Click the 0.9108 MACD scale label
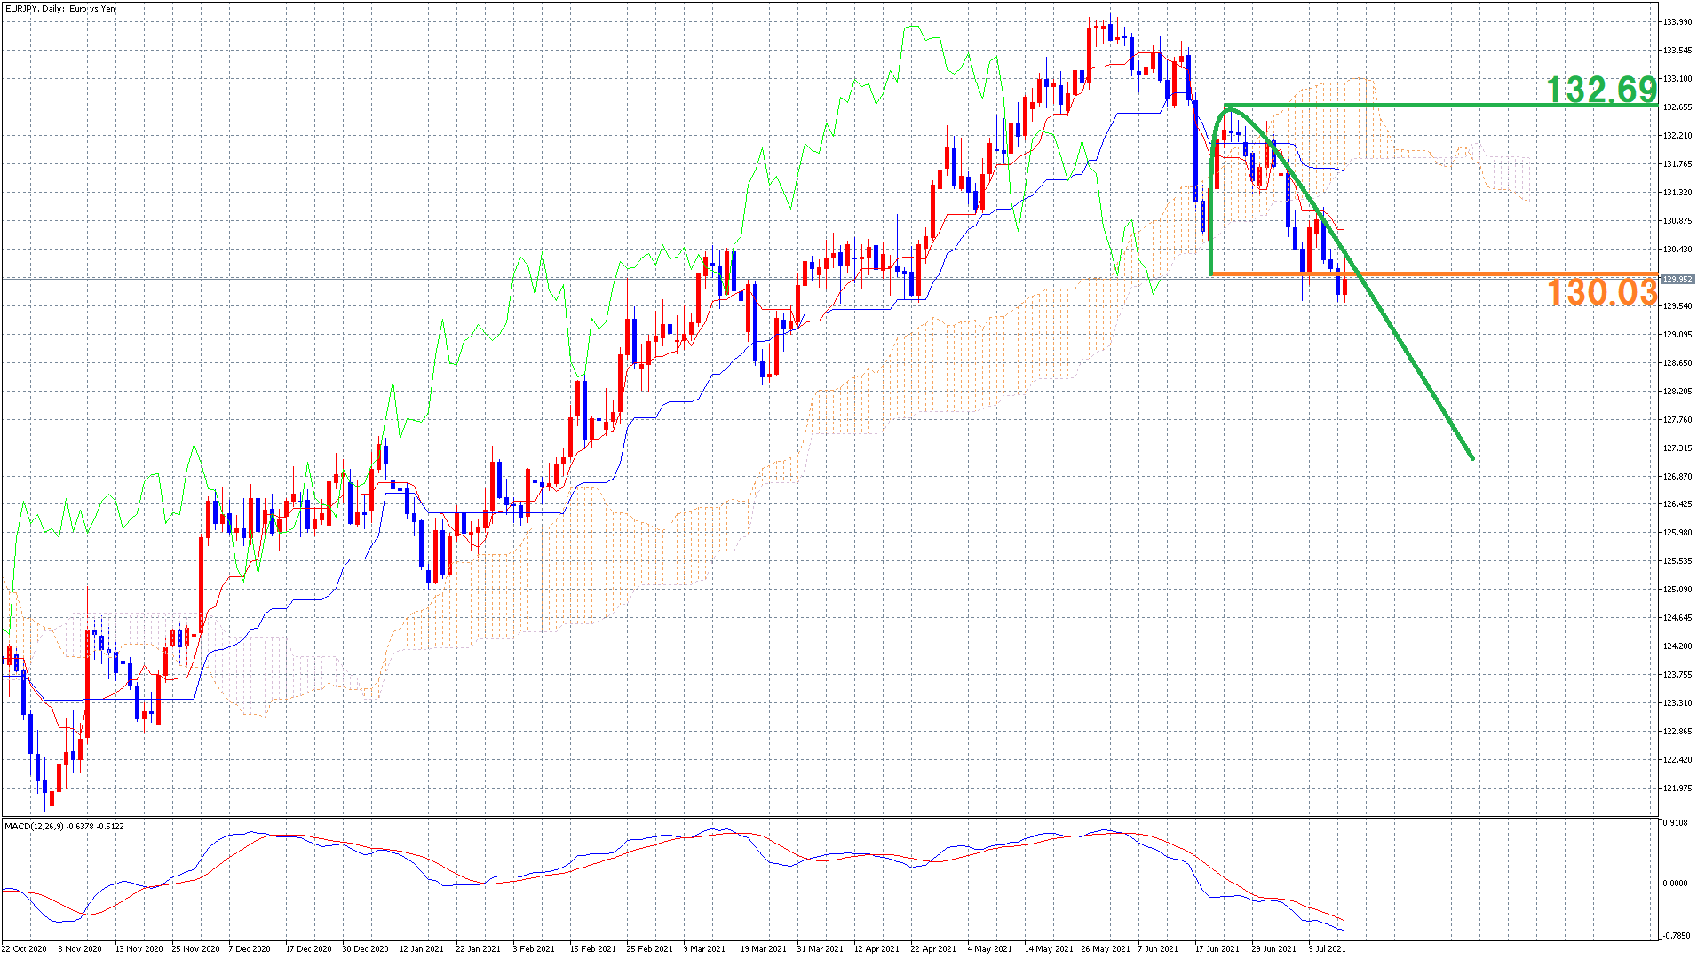 (1676, 823)
